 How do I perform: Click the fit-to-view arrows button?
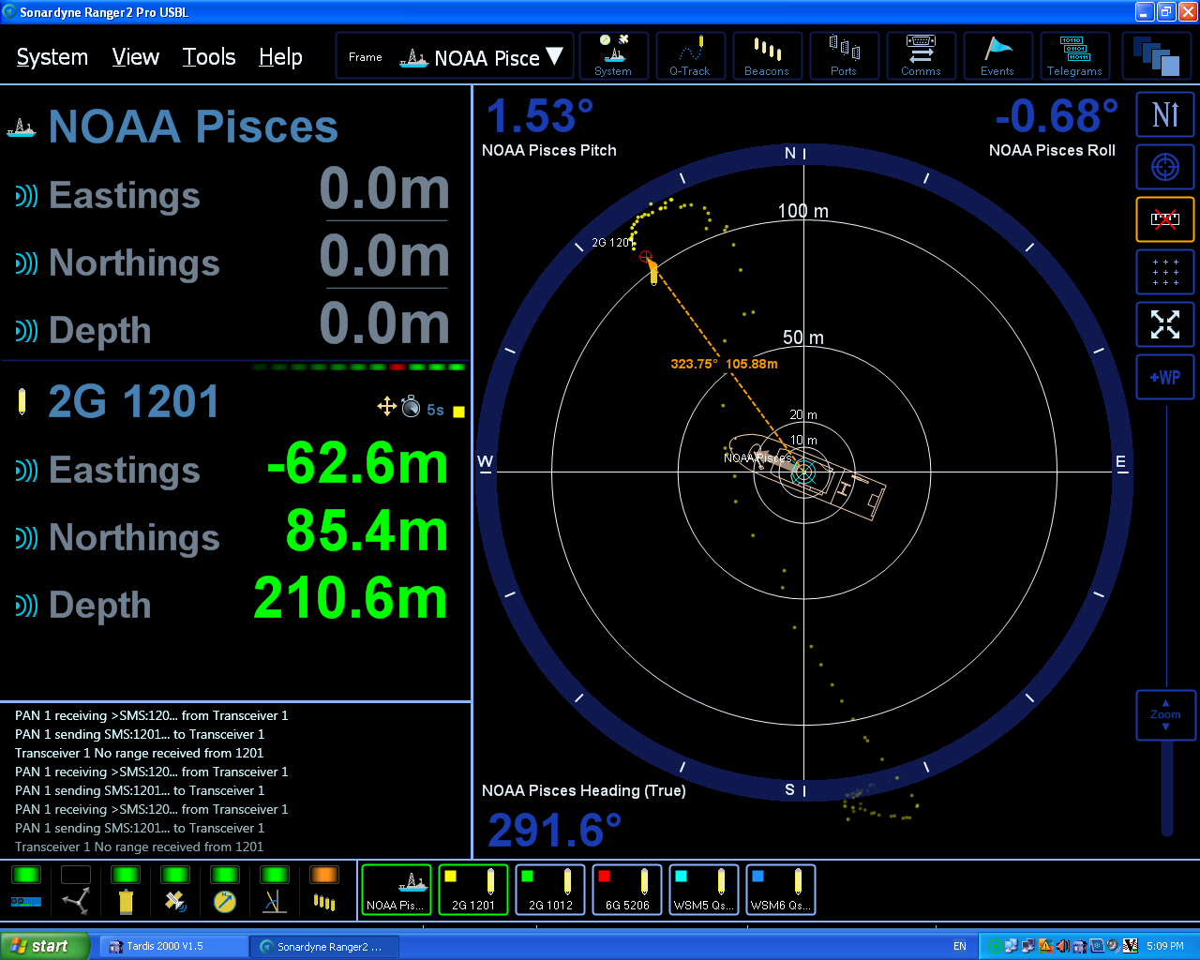pos(1165,324)
